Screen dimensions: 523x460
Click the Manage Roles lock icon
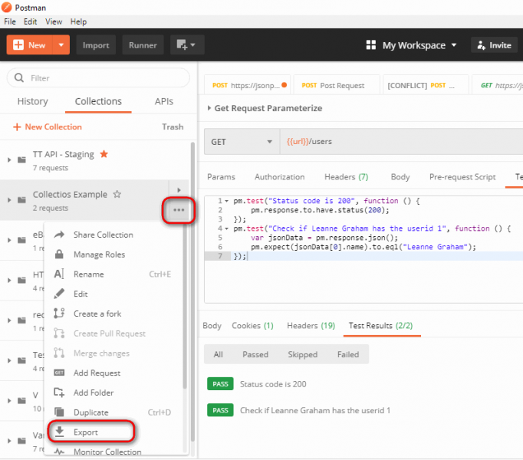pyautogui.click(x=59, y=255)
